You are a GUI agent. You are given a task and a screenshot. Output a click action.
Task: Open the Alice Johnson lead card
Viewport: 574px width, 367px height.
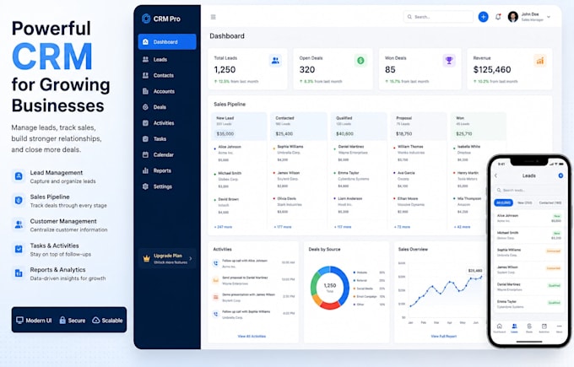pyautogui.click(x=239, y=154)
